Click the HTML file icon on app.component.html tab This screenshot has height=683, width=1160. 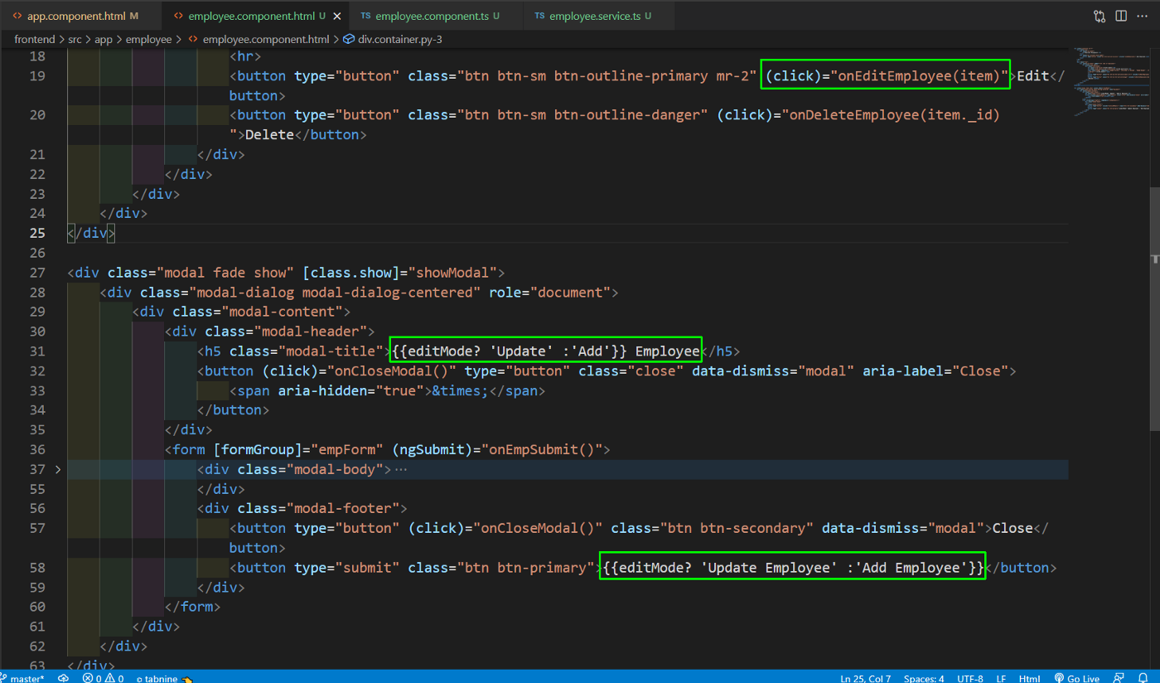[x=17, y=16]
